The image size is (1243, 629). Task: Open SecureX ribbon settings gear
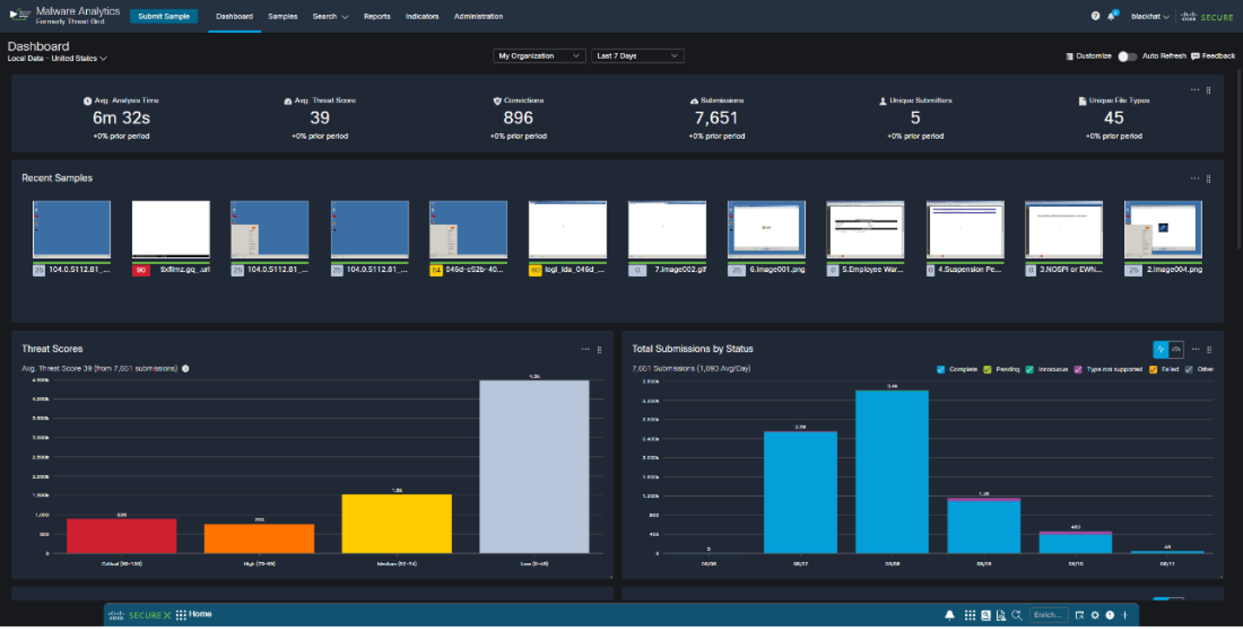[1095, 615]
